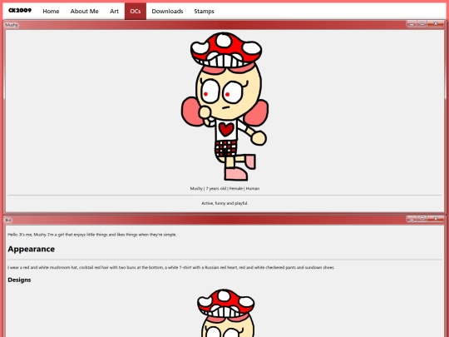The width and height of the screenshot is (449, 337).
Task: Click the large Mushy character image
Action: click(x=224, y=107)
